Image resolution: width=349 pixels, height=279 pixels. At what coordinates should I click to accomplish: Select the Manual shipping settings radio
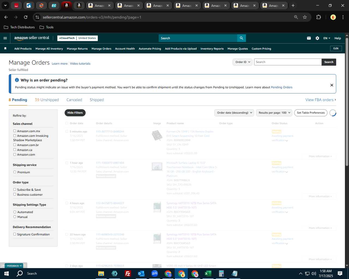tap(15, 217)
